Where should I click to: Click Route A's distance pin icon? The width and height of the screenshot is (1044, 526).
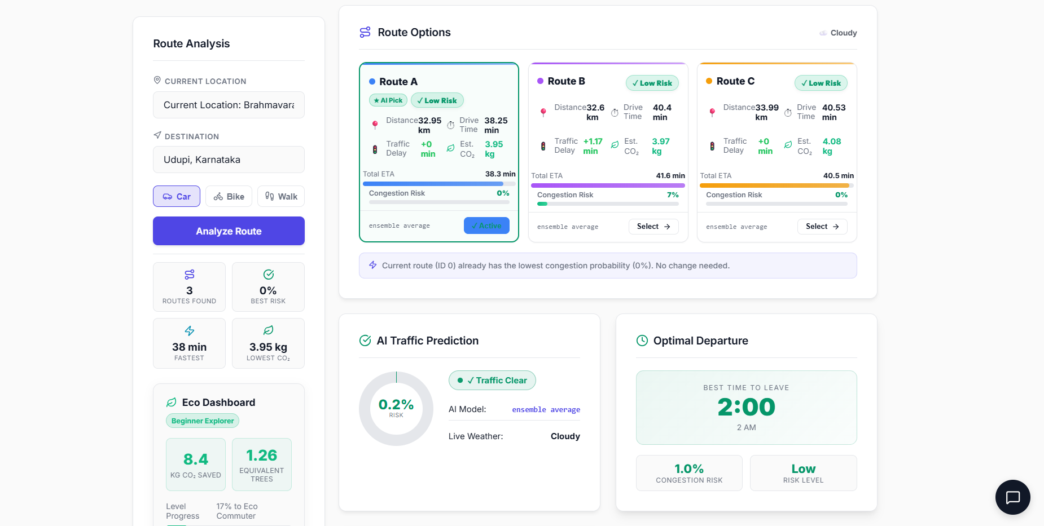tap(375, 125)
